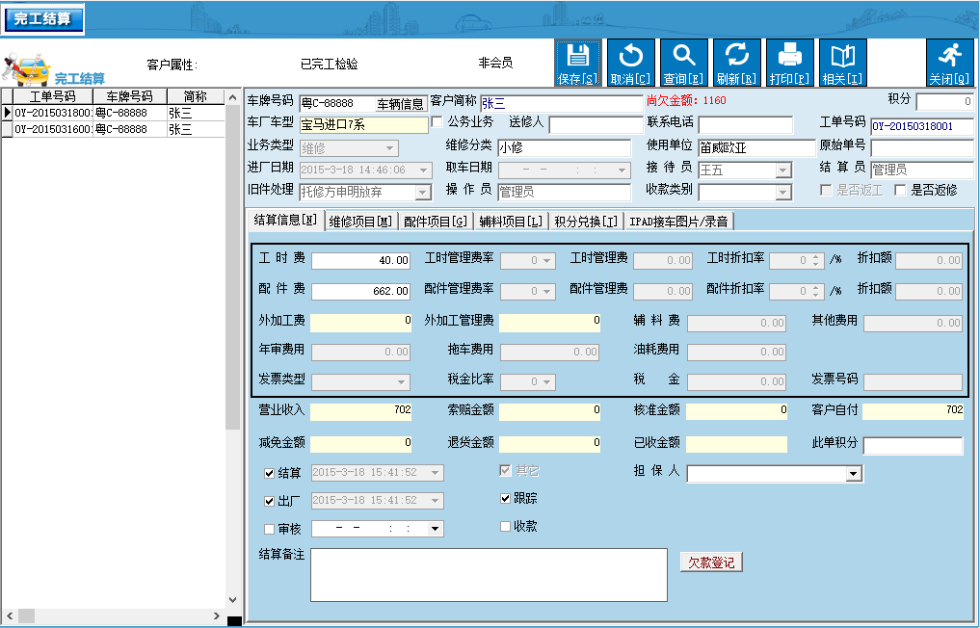Click the 送修人 input field
This screenshot has width=980, height=628.
pyautogui.click(x=596, y=123)
